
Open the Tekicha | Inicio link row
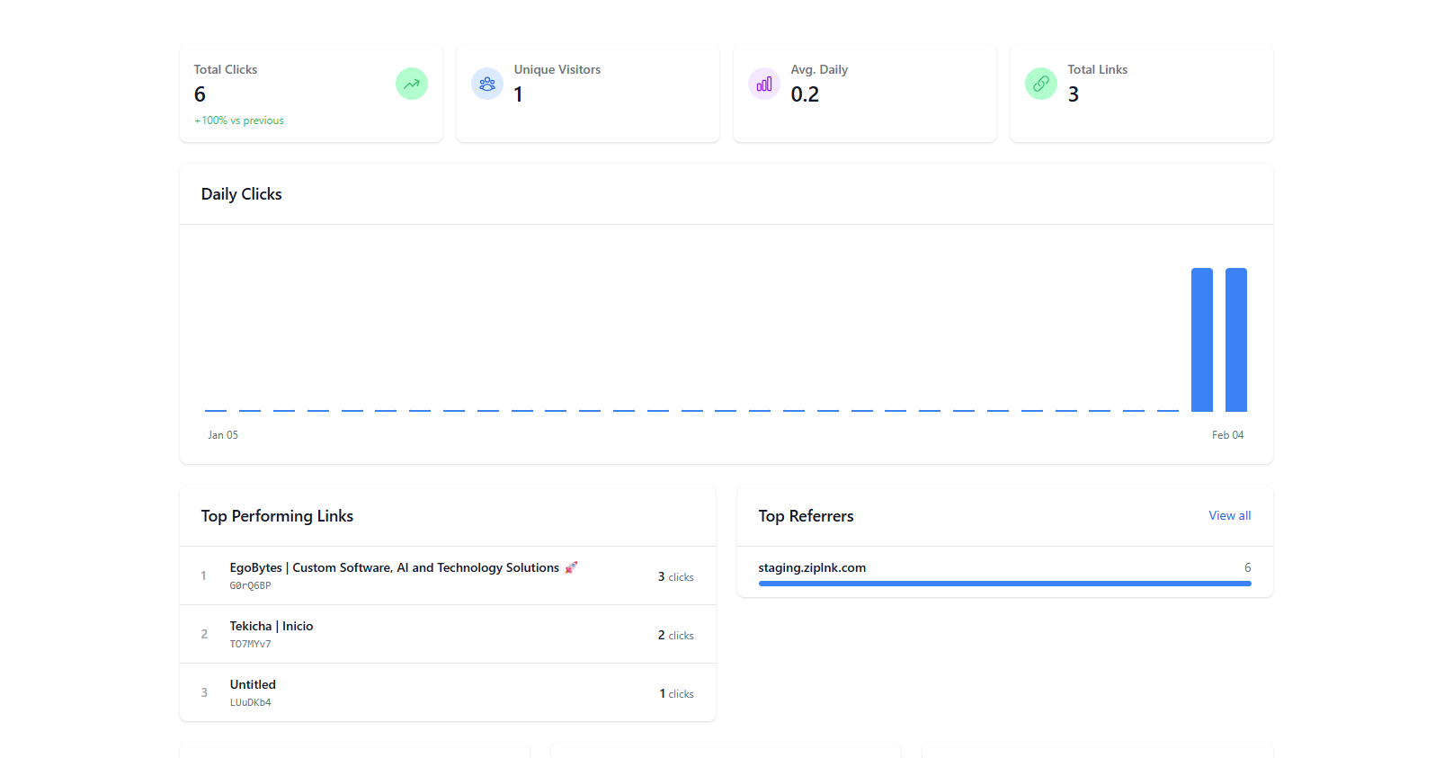coord(448,634)
